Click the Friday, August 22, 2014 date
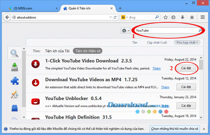The height and width of the screenshot is (135, 210). click(180, 60)
